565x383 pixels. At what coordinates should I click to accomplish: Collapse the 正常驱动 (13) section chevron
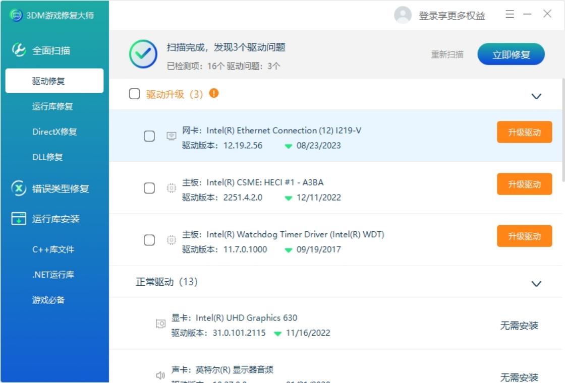[537, 284]
